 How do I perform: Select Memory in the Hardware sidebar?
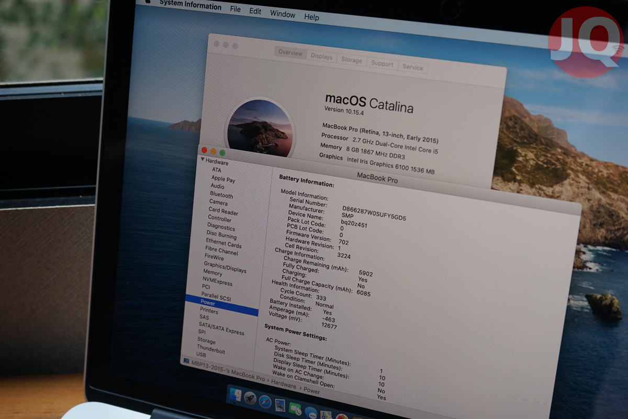212,273
